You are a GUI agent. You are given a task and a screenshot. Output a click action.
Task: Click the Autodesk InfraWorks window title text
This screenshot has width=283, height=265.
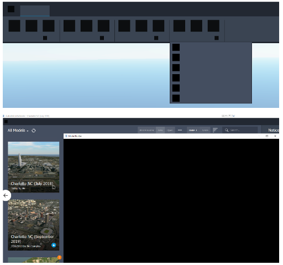(27, 116)
